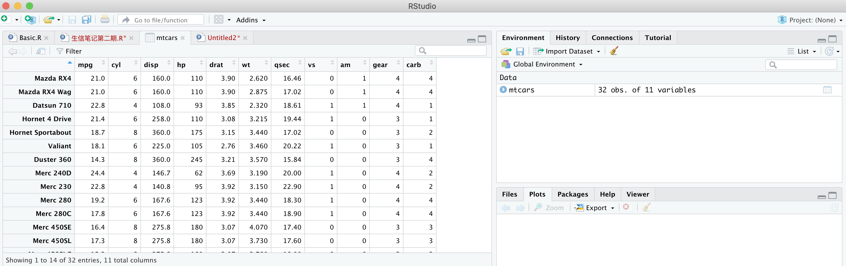Click the save current document icon in main toolbar
Viewport: 846px width, 266px height.
(x=72, y=20)
